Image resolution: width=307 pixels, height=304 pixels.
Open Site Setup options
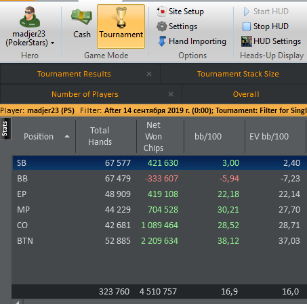pos(180,12)
